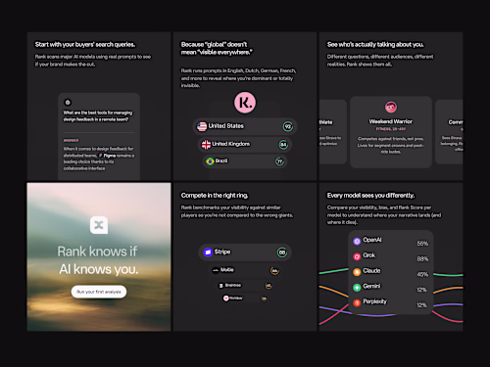Image resolution: width=490 pixels, height=367 pixels.
Task: Click the Compete in the right ring heading
Action: (215, 196)
